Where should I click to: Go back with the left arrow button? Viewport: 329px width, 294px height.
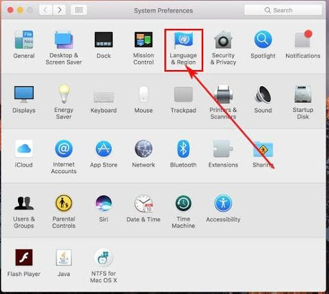(46, 10)
